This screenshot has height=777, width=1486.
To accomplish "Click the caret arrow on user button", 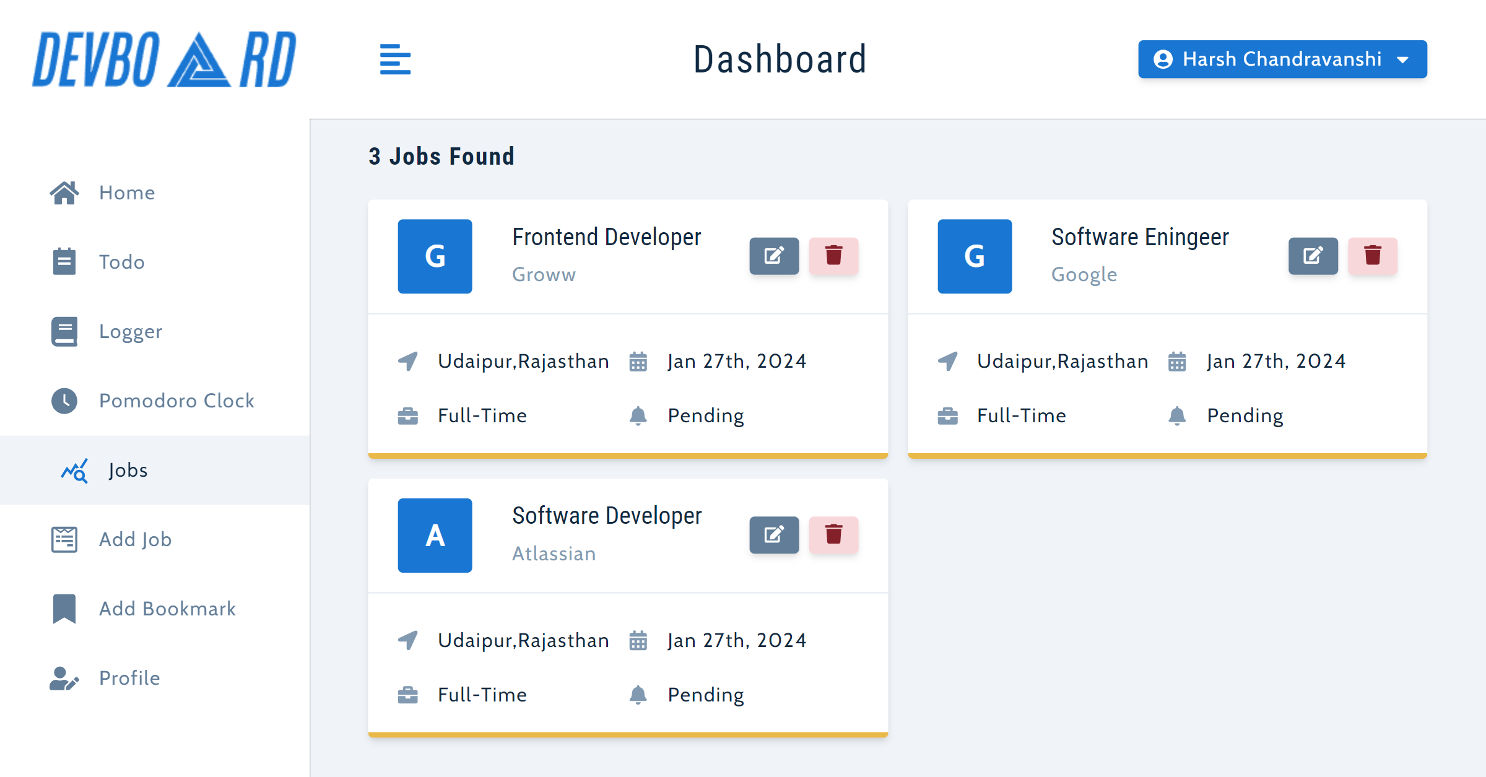I will (x=1403, y=60).
